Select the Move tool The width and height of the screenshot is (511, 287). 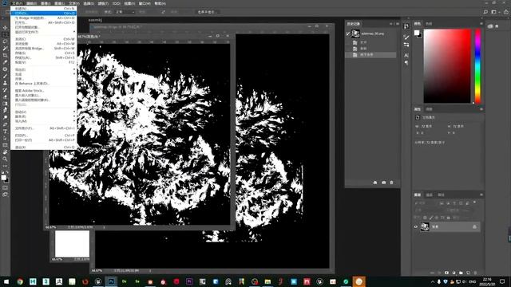(x=5, y=28)
